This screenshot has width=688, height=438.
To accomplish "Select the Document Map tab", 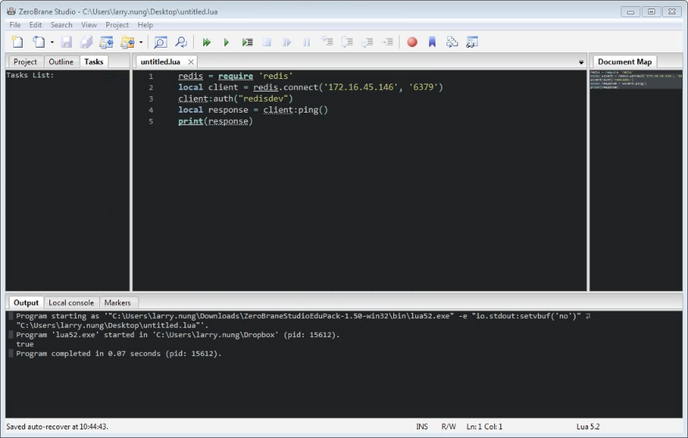I will [x=625, y=62].
